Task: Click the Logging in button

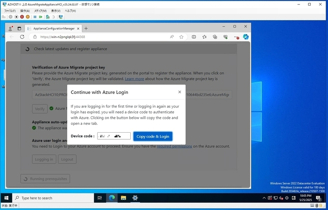Action: [44, 159]
